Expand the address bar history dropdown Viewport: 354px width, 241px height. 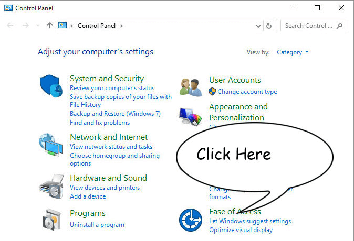pyautogui.click(x=258, y=26)
